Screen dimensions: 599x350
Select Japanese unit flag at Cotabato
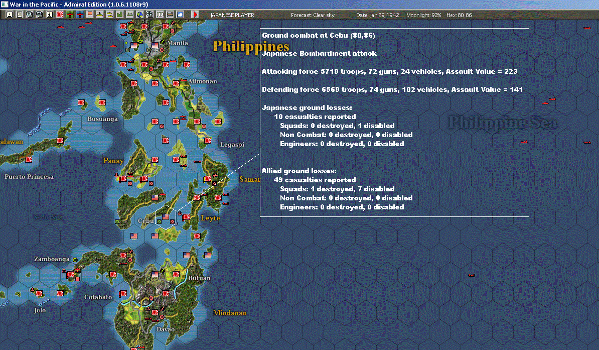(123, 294)
